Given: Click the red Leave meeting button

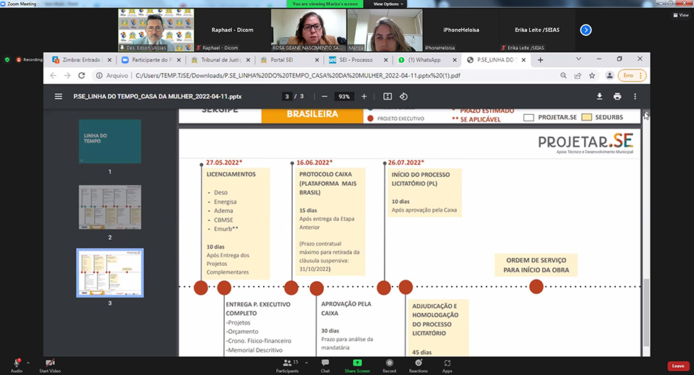Looking at the screenshot, I should point(677,366).
